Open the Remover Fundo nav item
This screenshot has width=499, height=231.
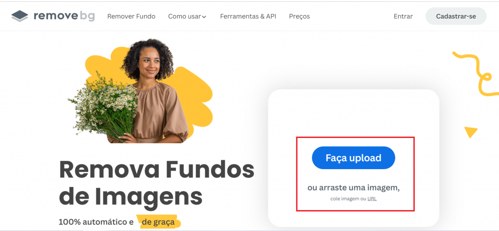(131, 16)
